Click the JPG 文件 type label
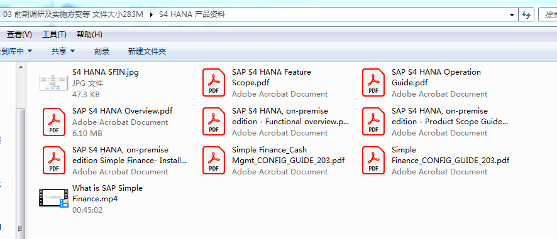This screenshot has height=239, width=557. point(87,83)
